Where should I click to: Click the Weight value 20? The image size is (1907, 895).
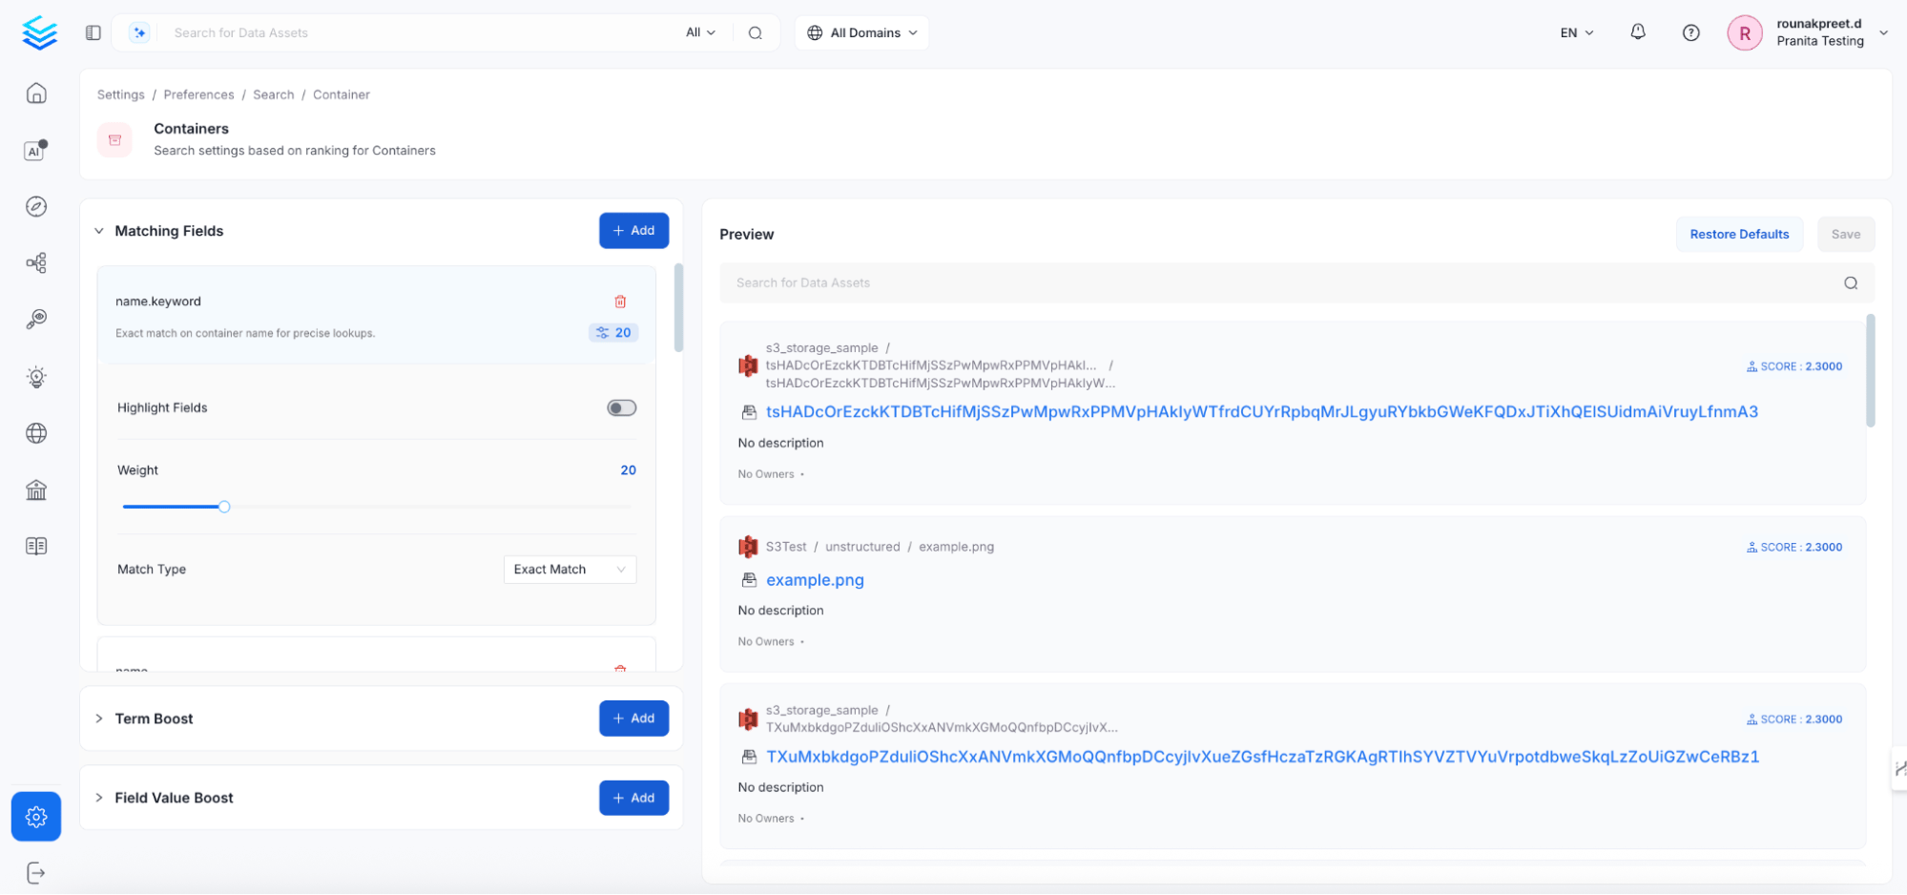628,470
